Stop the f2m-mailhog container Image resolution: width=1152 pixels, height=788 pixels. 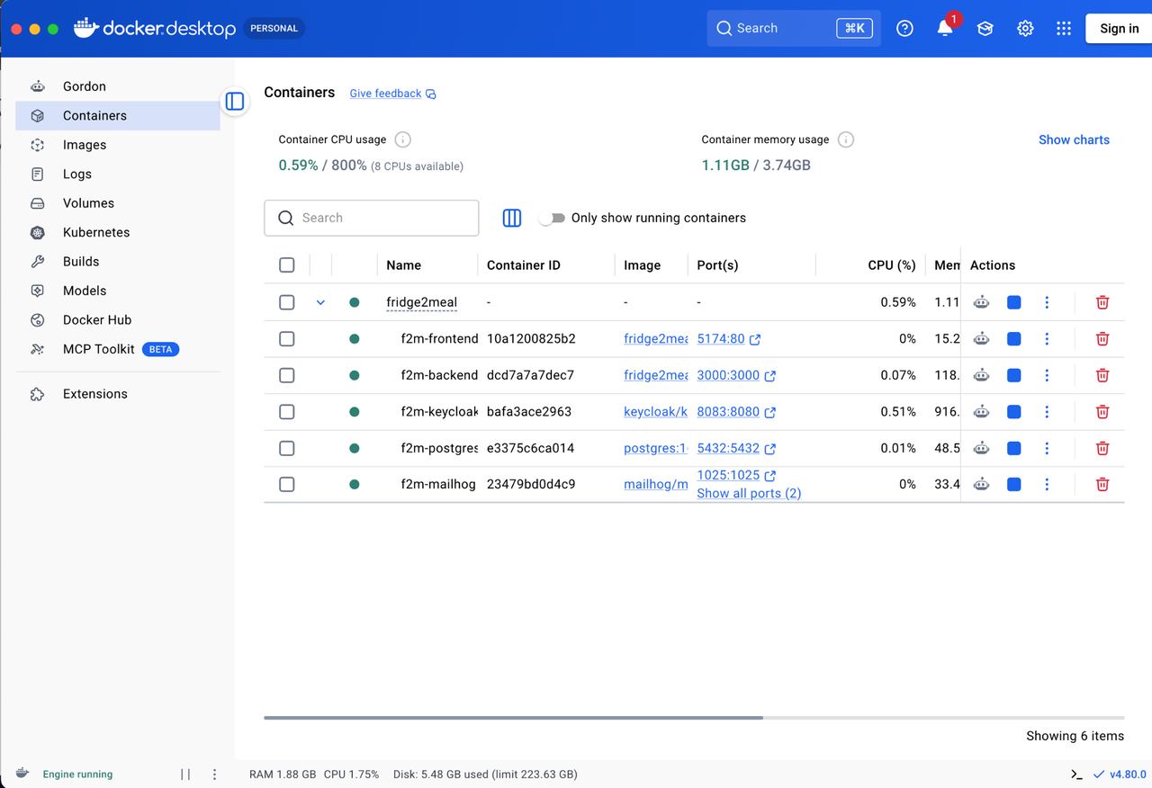coord(1014,484)
